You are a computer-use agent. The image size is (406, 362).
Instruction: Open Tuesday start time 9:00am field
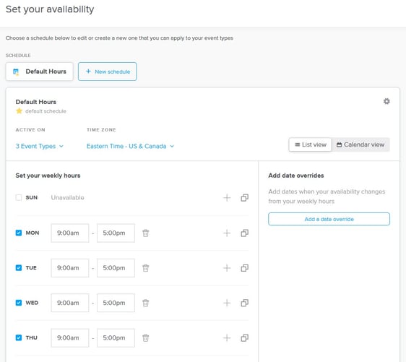(70, 268)
